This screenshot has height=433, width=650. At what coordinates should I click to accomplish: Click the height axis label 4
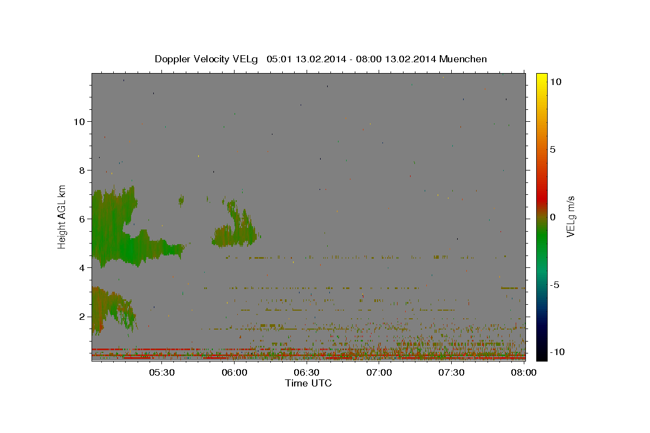coord(82,267)
